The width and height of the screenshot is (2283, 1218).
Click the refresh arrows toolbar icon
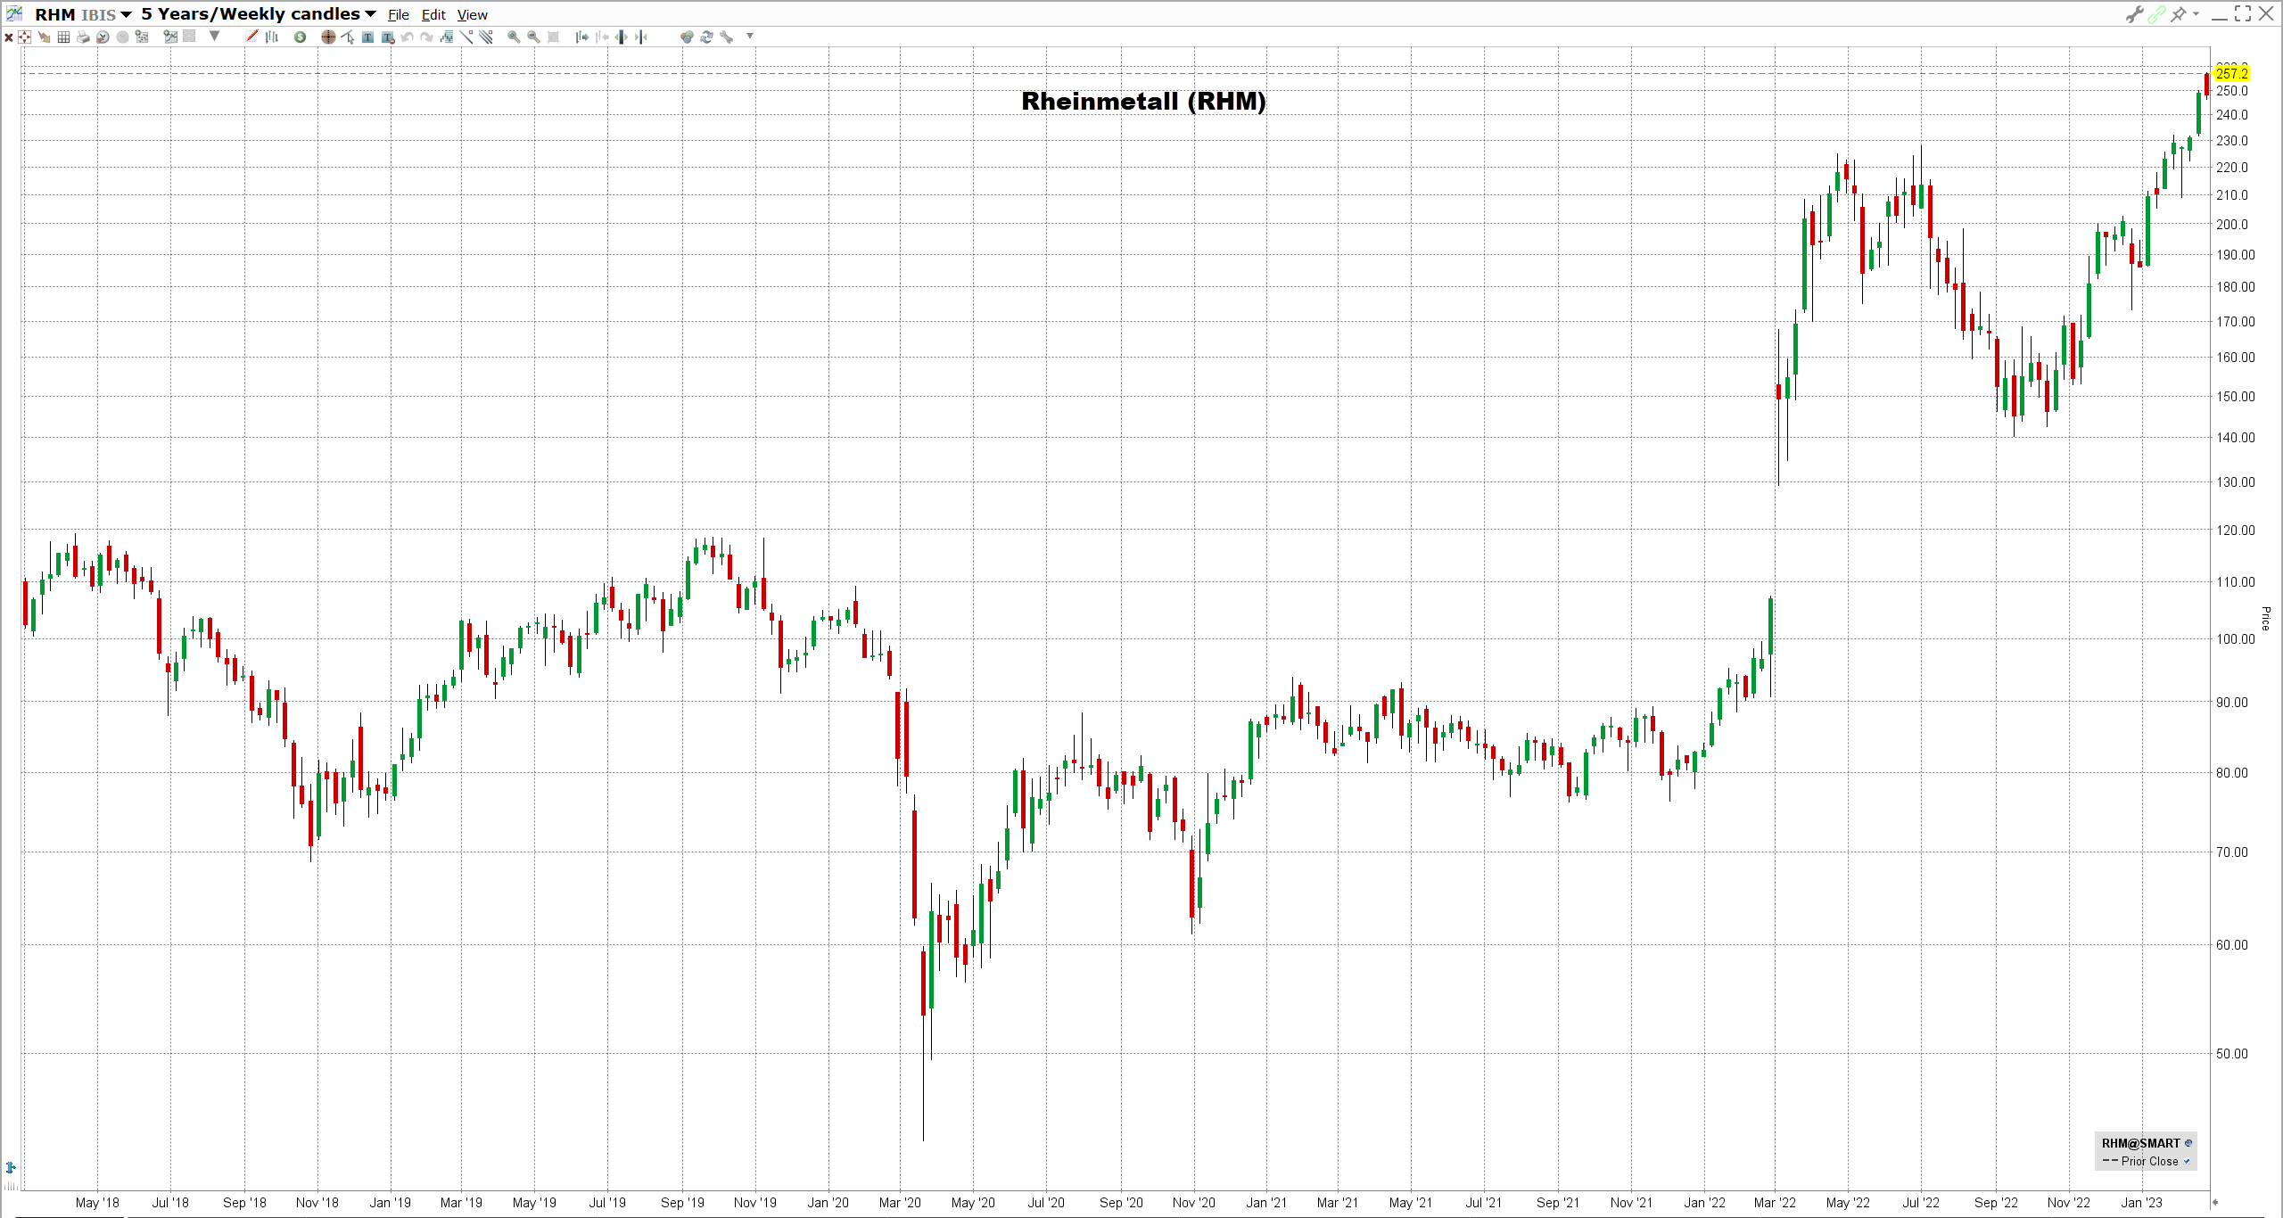click(706, 37)
